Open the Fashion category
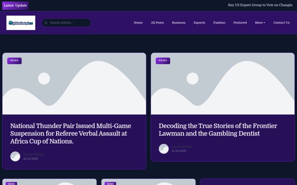The image size is (297, 185). click(x=219, y=23)
